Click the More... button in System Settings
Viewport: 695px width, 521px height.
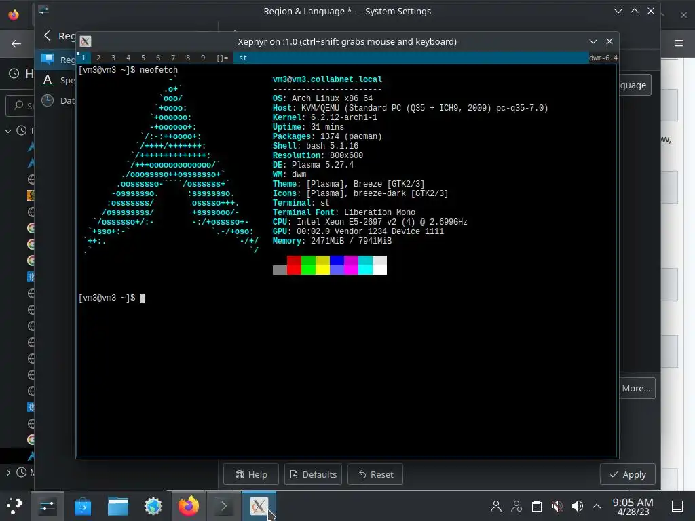(637, 389)
